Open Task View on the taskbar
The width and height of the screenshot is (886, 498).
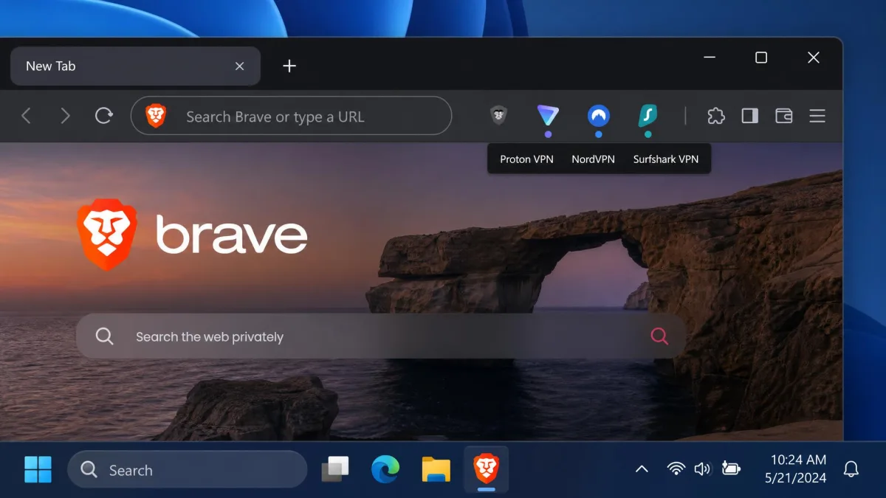(335, 469)
